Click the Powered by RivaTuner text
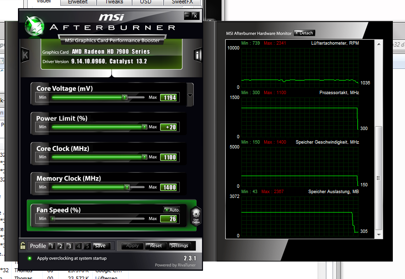405x279 pixels. point(175,265)
